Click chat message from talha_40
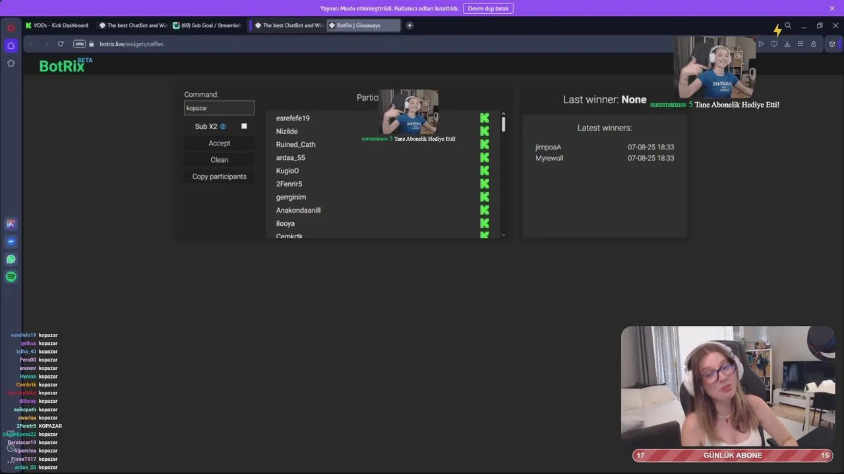This screenshot has height=474, width=844. [37, 352]
